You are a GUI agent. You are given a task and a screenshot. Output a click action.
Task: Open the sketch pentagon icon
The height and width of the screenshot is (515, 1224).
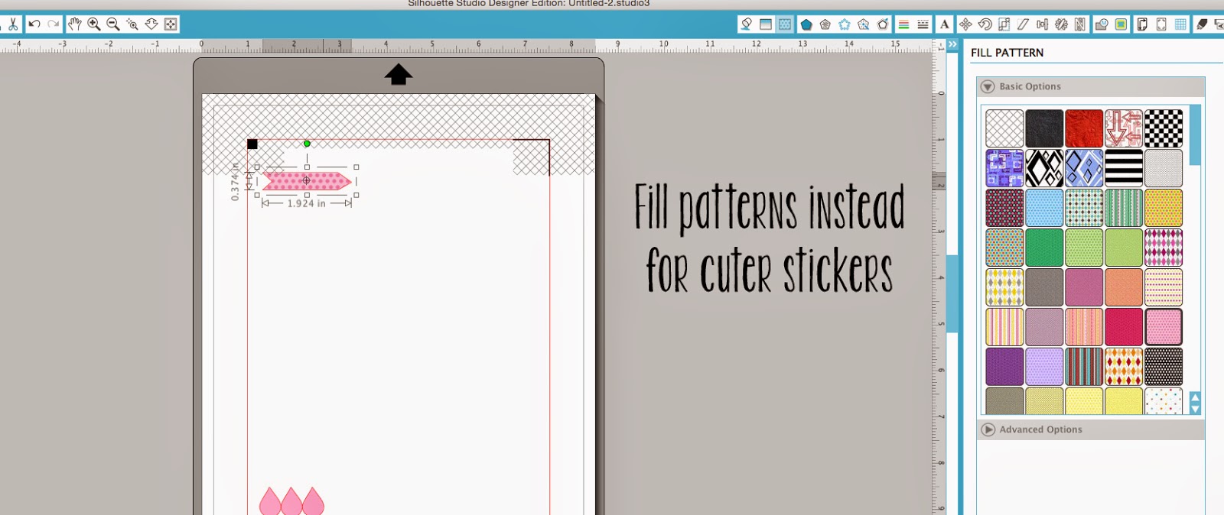point(864,24)
